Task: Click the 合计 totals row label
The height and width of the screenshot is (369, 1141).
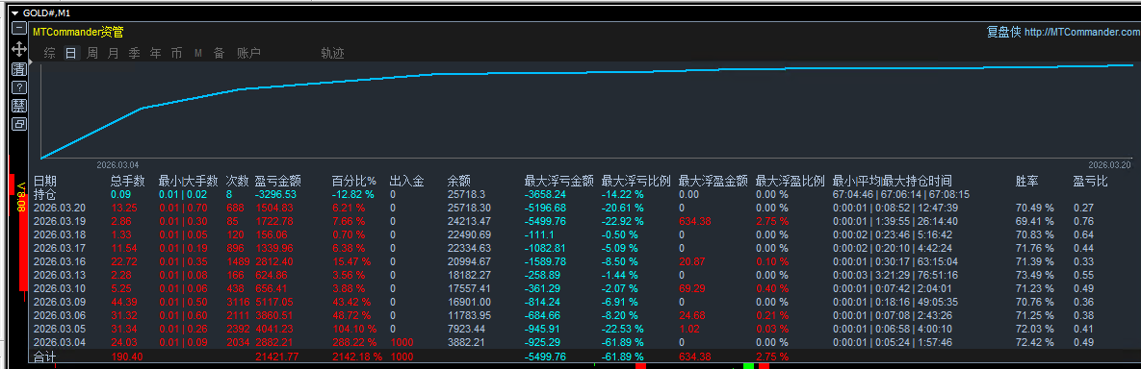Action: [45, 357]
